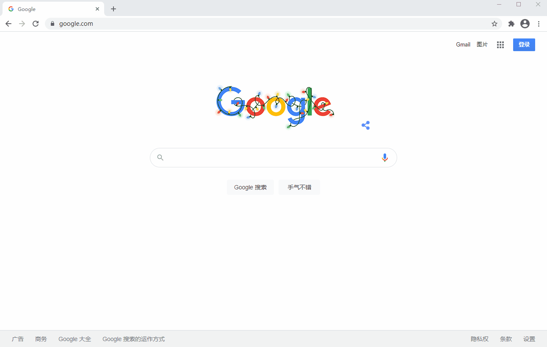Go back using the browser back arrow
Screen dimensions: 547x347
click(x=8, y=24)
